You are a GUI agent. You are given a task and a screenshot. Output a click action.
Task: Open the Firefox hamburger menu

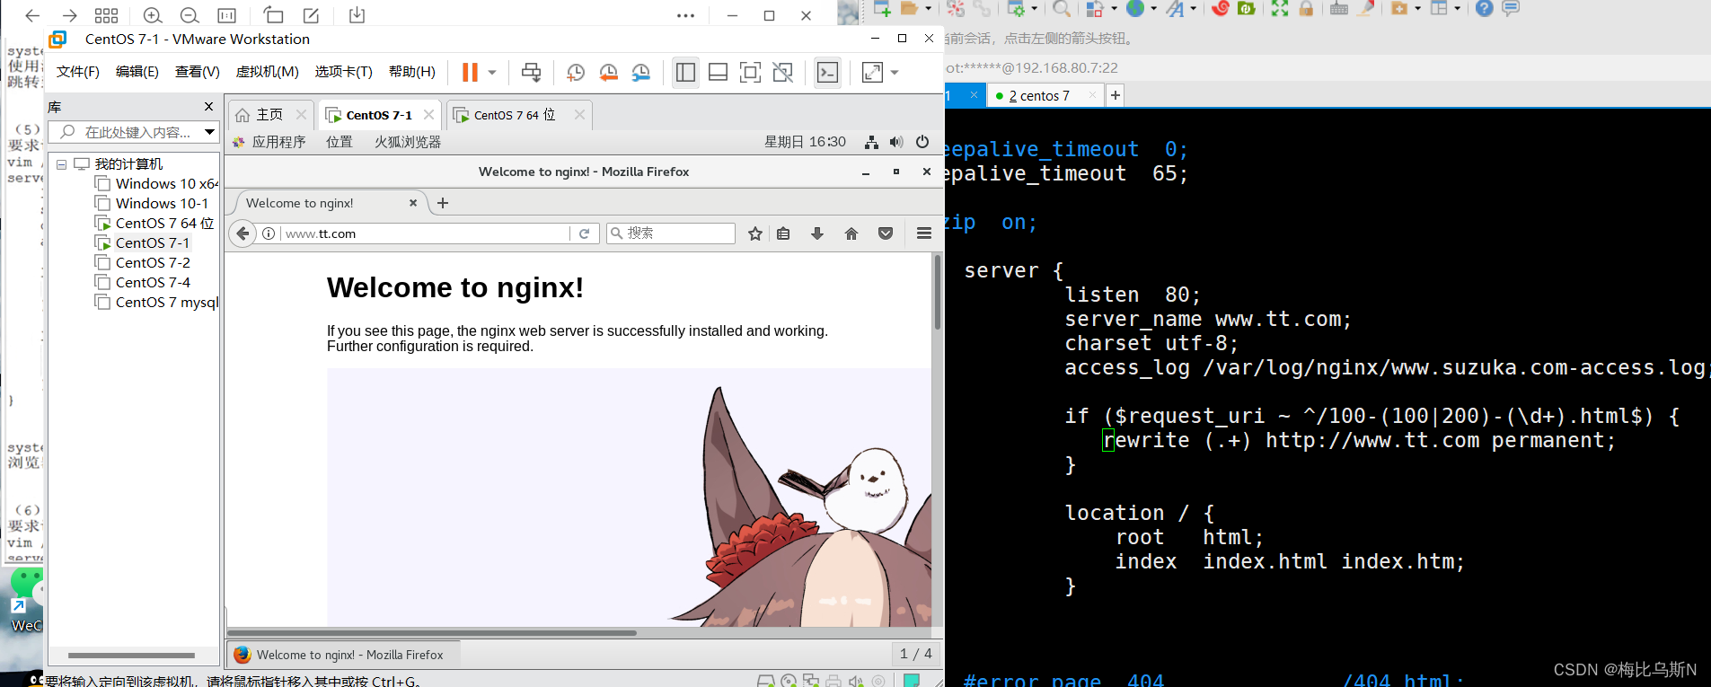click(x=924, y=233)
